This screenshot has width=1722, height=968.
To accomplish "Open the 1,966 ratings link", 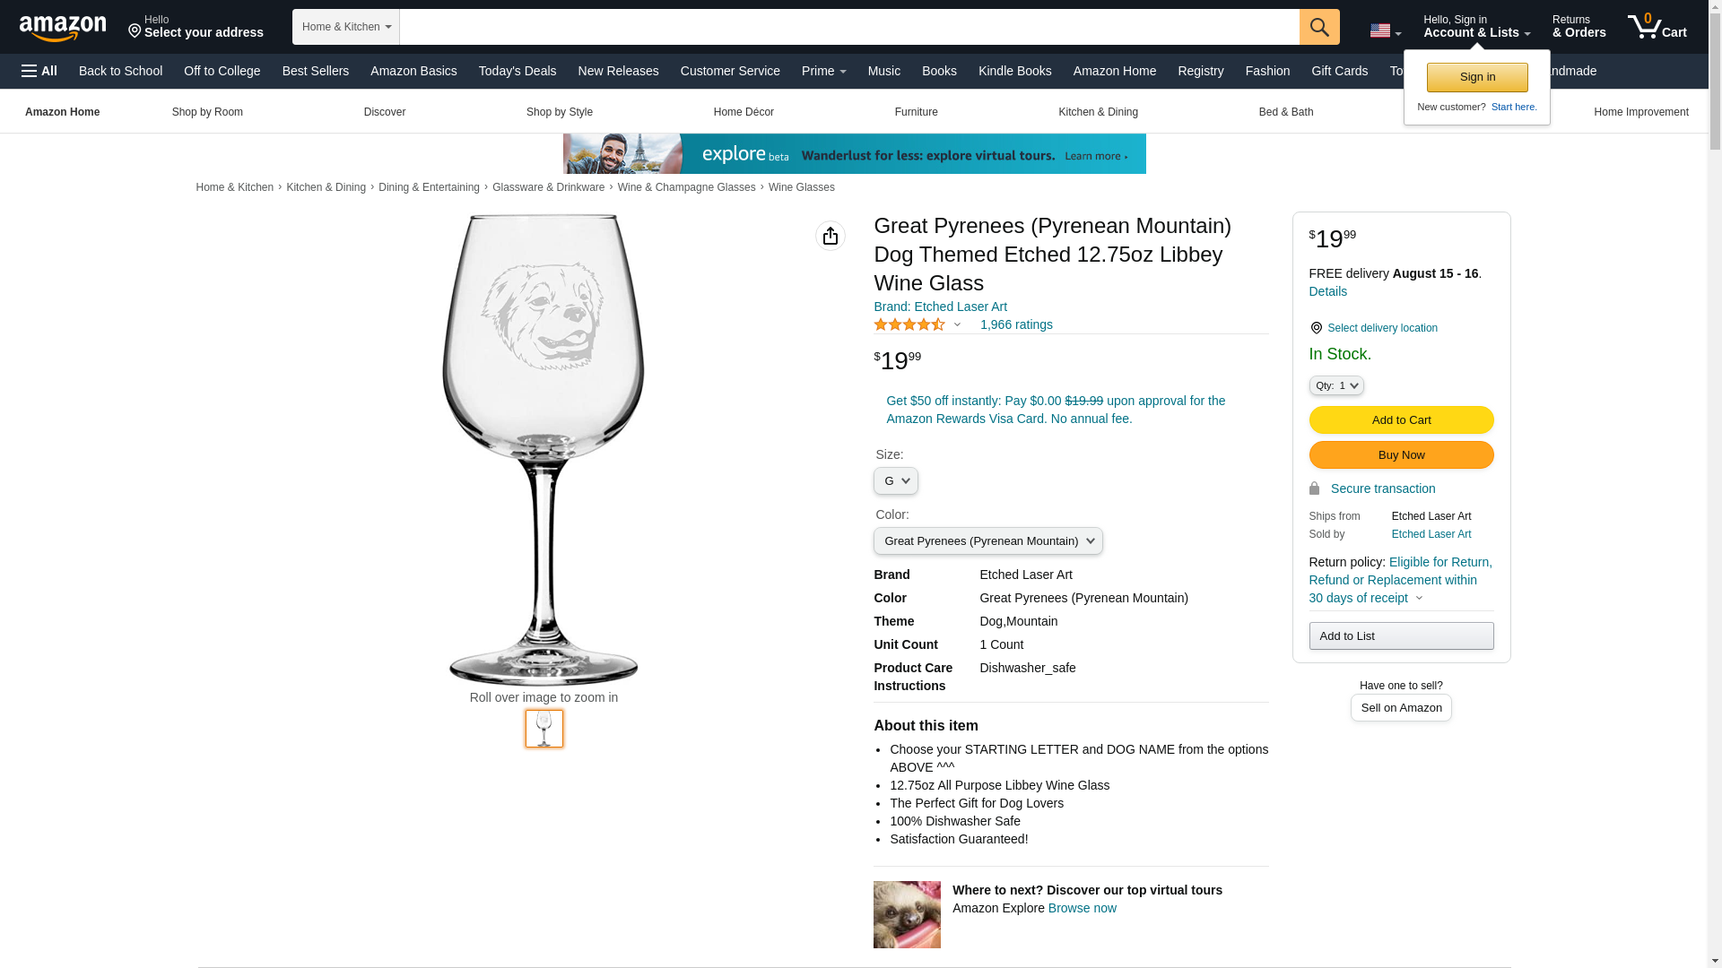I will tap(1016, 324).
